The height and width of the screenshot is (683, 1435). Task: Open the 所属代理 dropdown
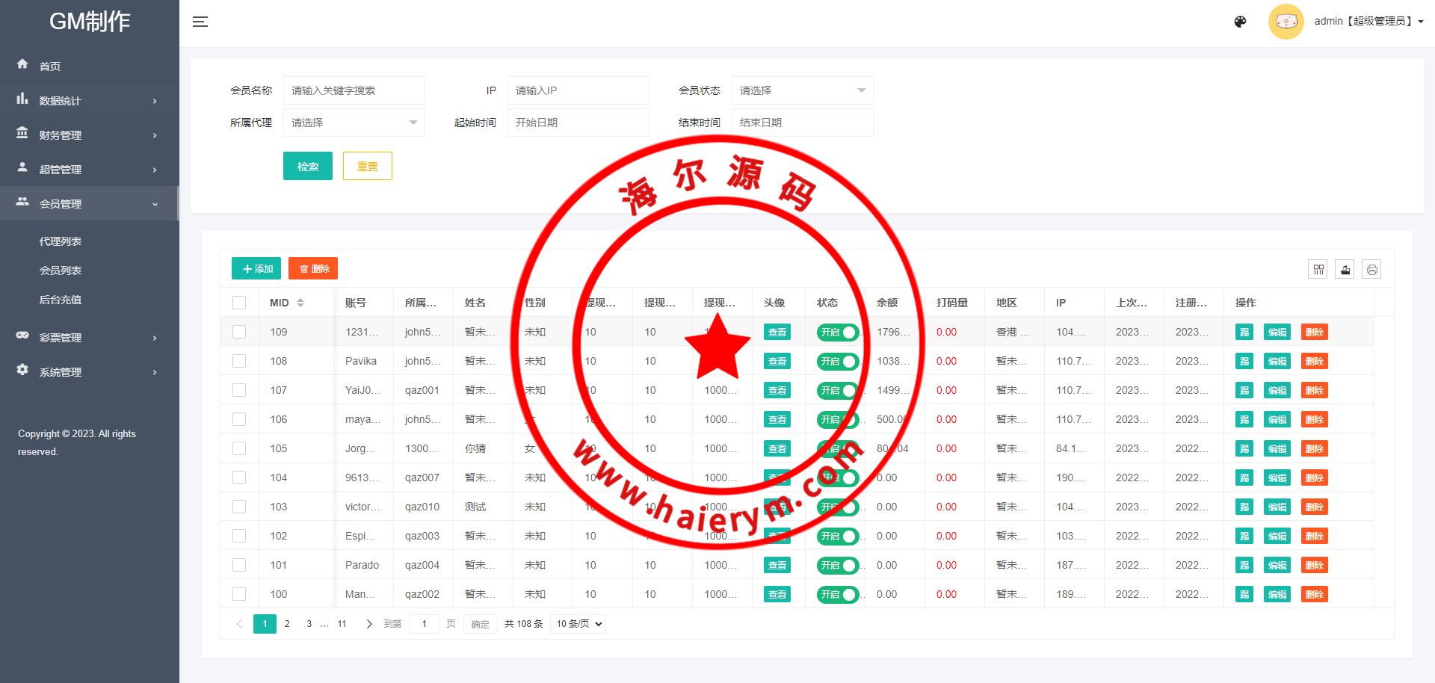(x=354, y=123)
